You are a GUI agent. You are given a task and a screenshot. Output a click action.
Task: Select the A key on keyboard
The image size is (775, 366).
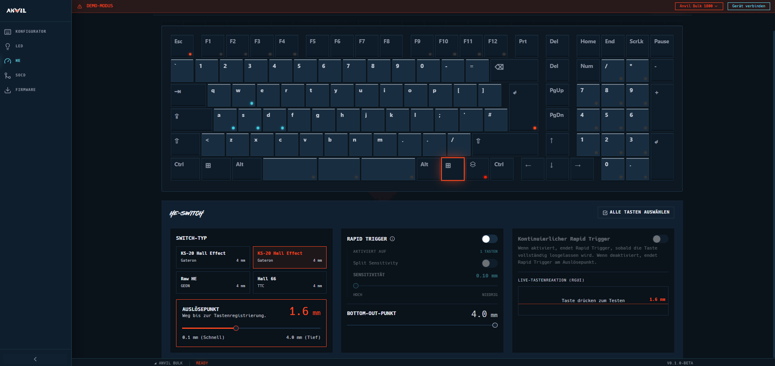click(x=225, y=120)
